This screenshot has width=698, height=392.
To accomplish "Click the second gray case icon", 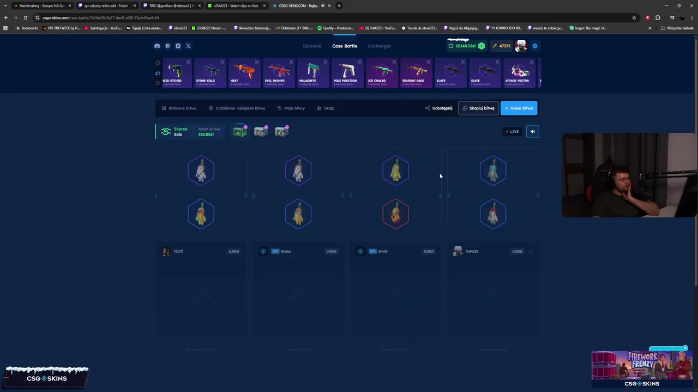I will click(x=261, y=131).
